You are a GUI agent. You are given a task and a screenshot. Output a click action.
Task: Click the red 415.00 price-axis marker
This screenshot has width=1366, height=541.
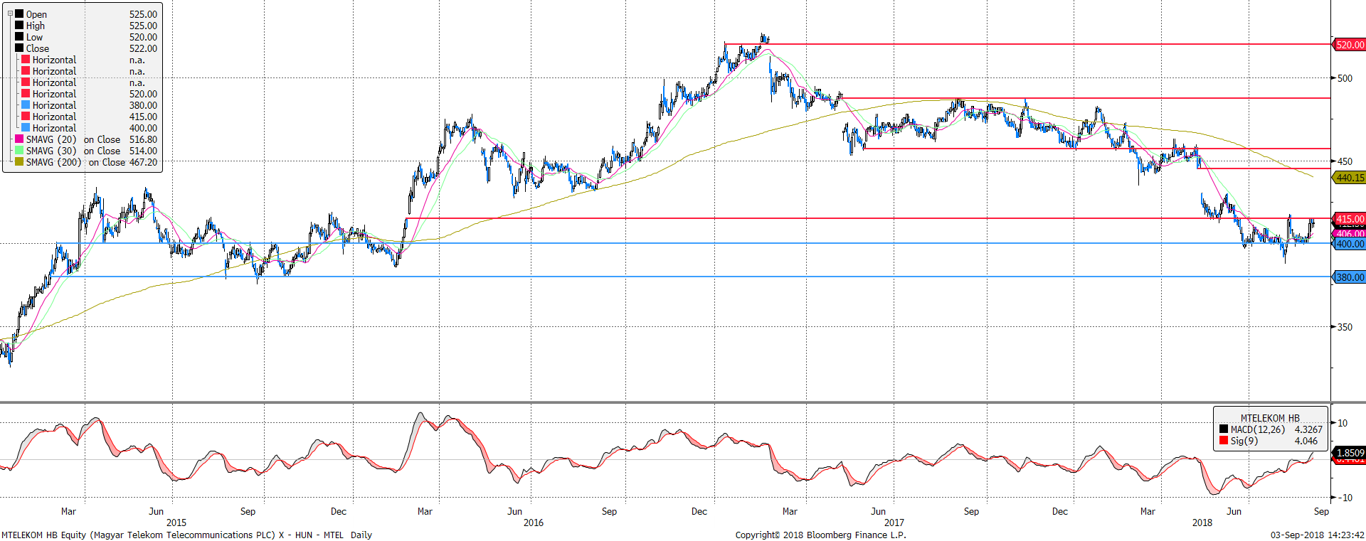(x=1350, y=219)
